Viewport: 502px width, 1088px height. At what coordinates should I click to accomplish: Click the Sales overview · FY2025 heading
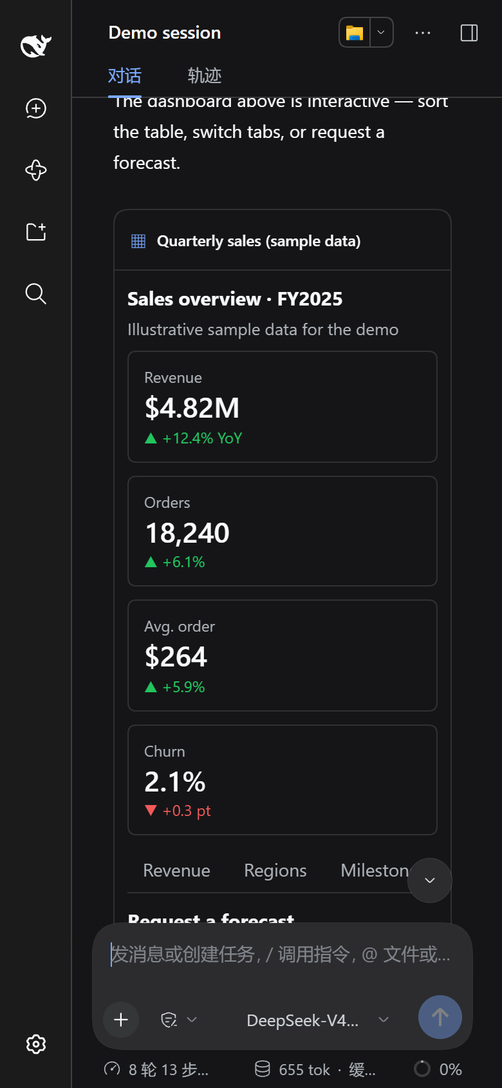pos(235,299)
